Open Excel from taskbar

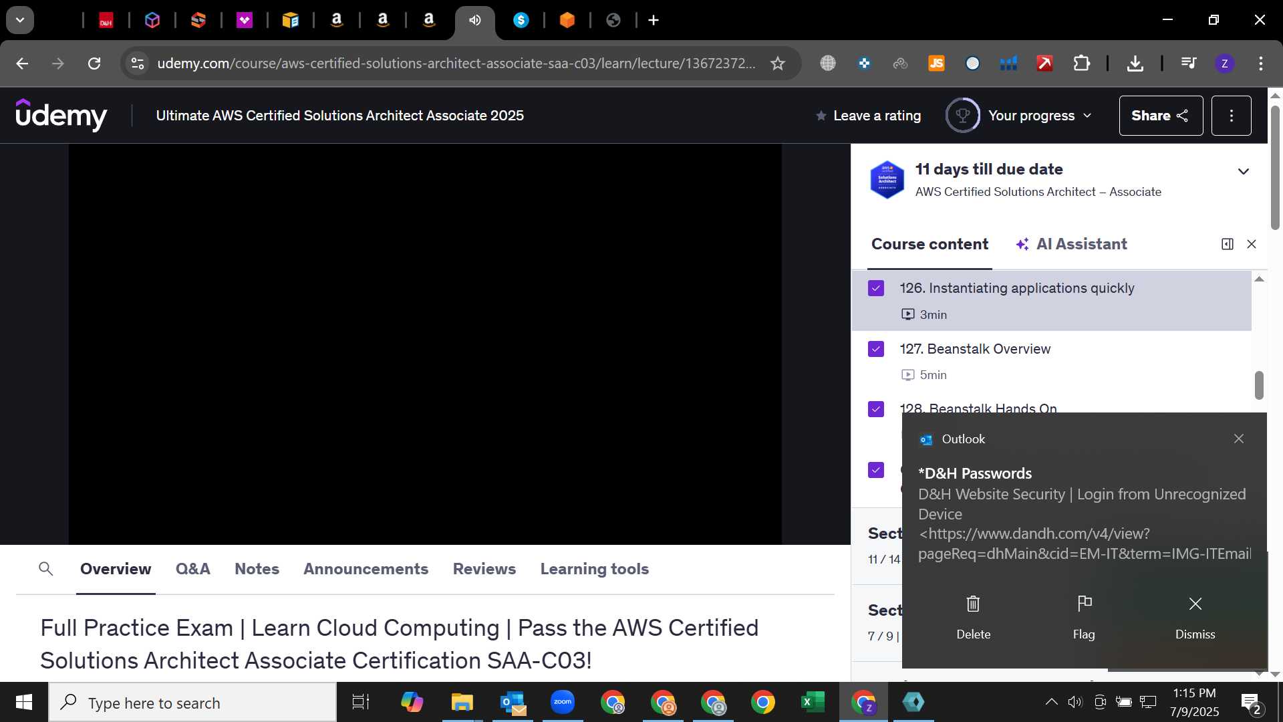[x=813, y=703]
